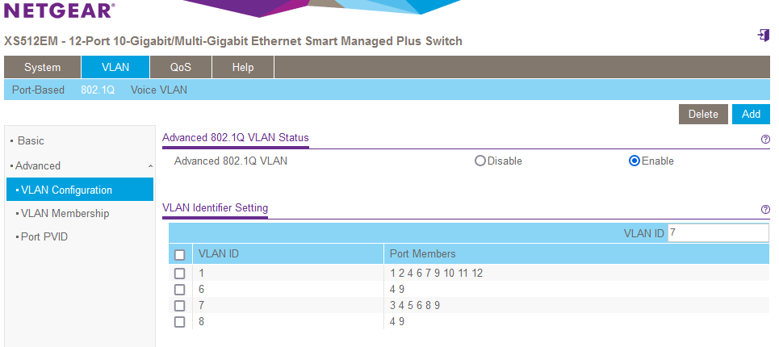Click the Advanced 802.1Q VLAN Status heading
779x347 pixels.
pyautogui.click(x=236, y=137)
